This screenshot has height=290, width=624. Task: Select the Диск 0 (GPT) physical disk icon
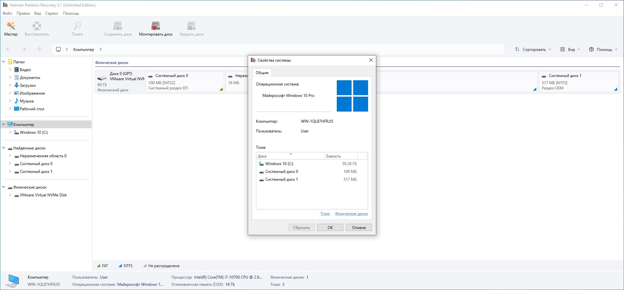[102, 78]
